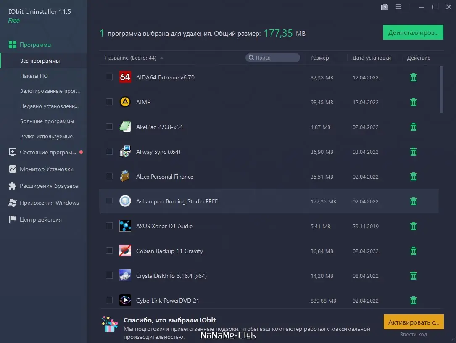Image resolution: width=456 pixels, height=343 pixels.
Task: Click the 839,88 MB size value
Action: click(323, 301)
